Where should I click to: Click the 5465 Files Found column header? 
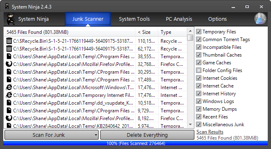pos(69,32)
